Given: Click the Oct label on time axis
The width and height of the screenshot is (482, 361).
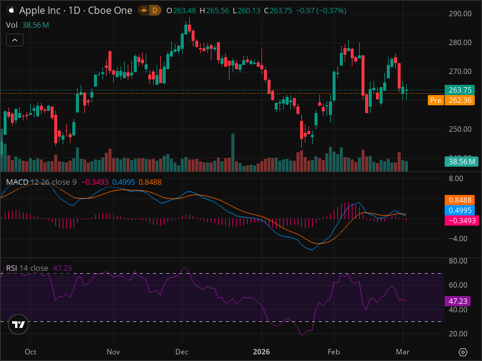Looking at the screenshot, I should click(31, 352).
